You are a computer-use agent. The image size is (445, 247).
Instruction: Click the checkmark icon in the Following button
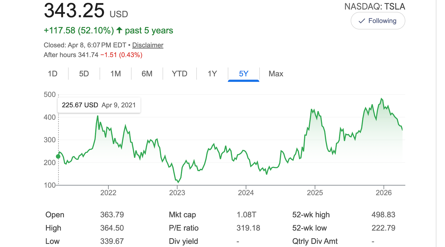tap(362, 21)
